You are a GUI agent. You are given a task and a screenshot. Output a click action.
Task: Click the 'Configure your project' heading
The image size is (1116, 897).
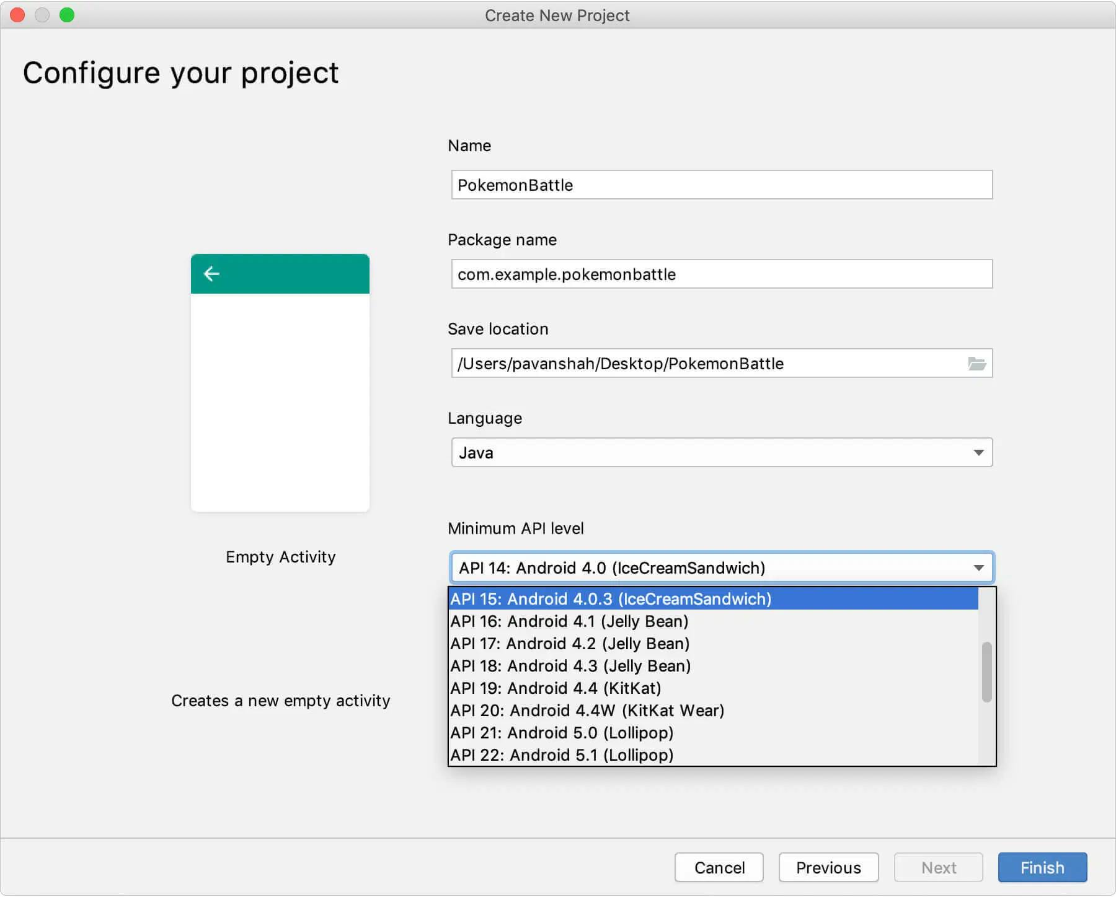click(x=180, y=73)
